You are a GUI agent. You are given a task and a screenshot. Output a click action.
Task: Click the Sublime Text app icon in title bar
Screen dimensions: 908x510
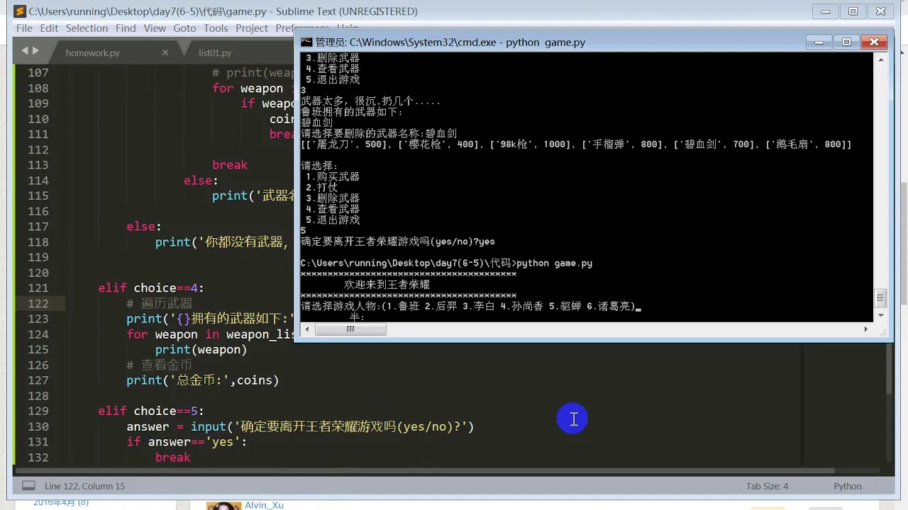20,11
